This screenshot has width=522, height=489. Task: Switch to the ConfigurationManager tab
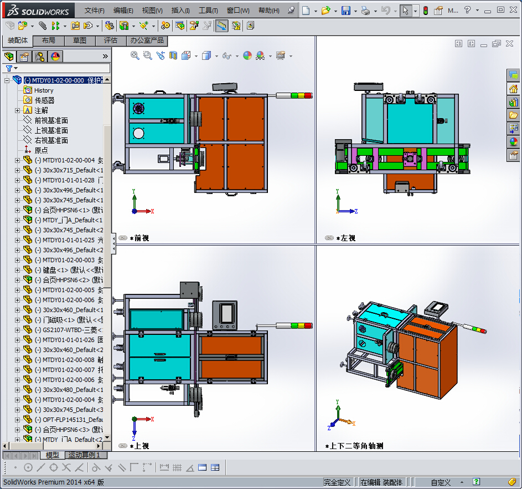click(40, 57)
